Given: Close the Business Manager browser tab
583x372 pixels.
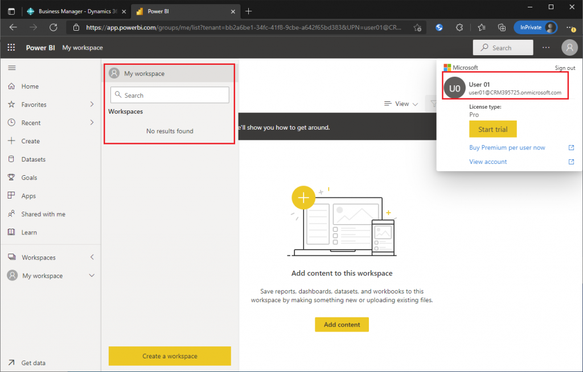Looking at the screenshot, I should pyautogui.click(x=124, y=11).
